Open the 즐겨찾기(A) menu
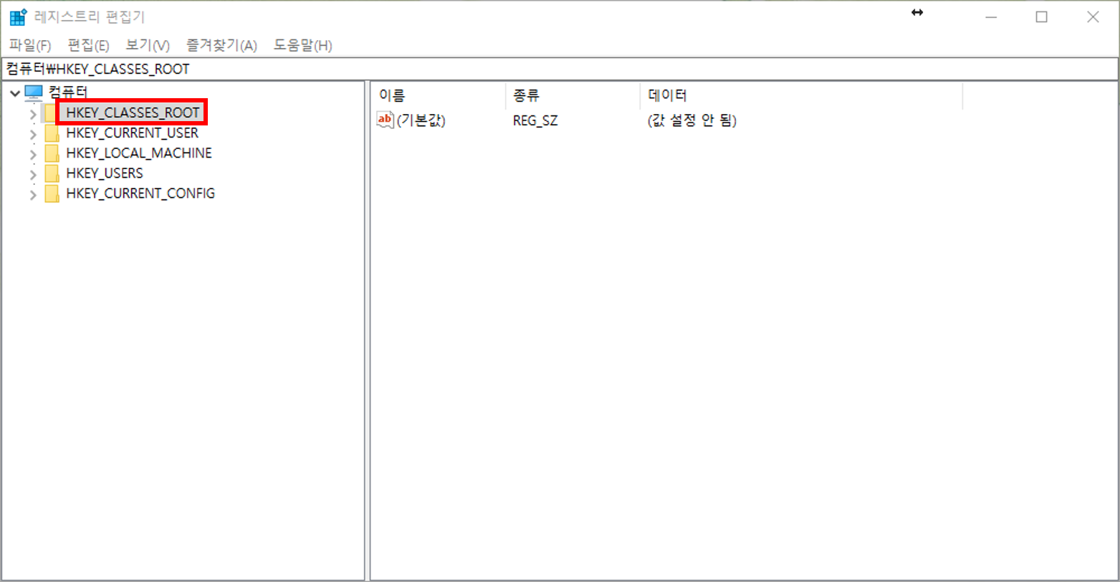1120x582 pixels. click(x=221, y=46)
